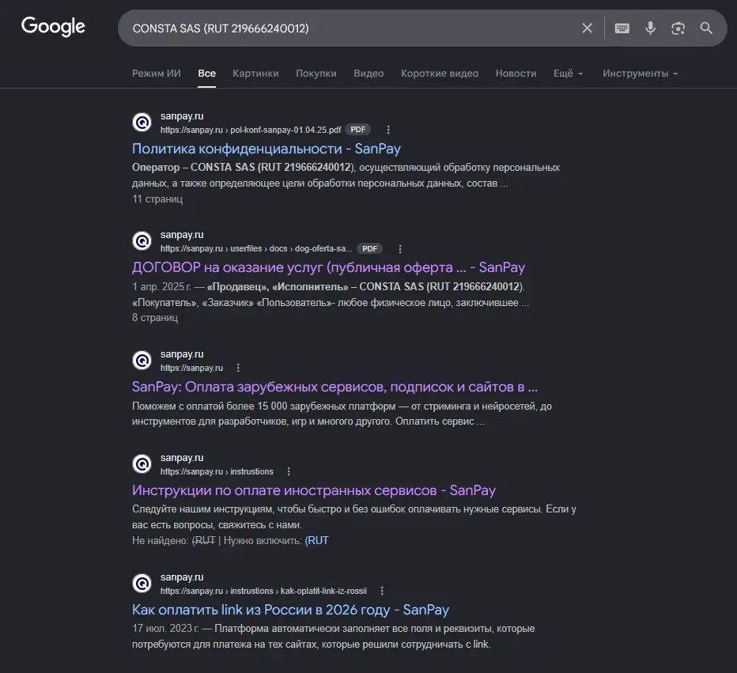737x673 pixels.
Task: Click the sanpay.ru favicon of ДОГОВОР result
Action: pos(142,241)
